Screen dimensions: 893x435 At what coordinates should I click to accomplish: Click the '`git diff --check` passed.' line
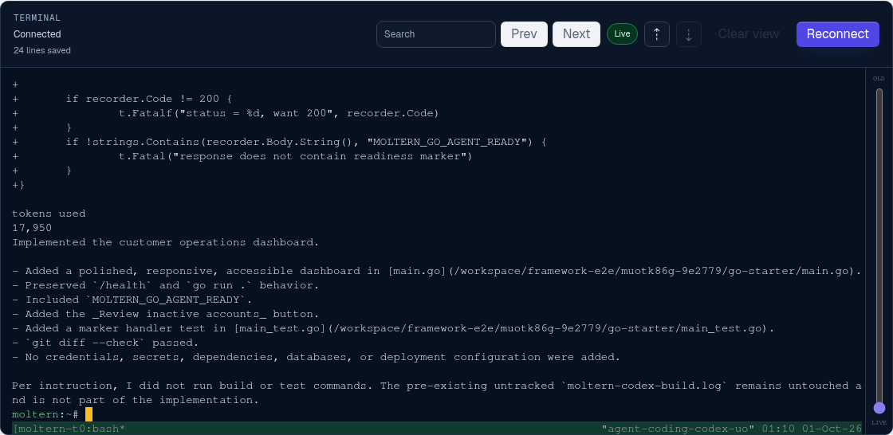click(x=105, y=343)
